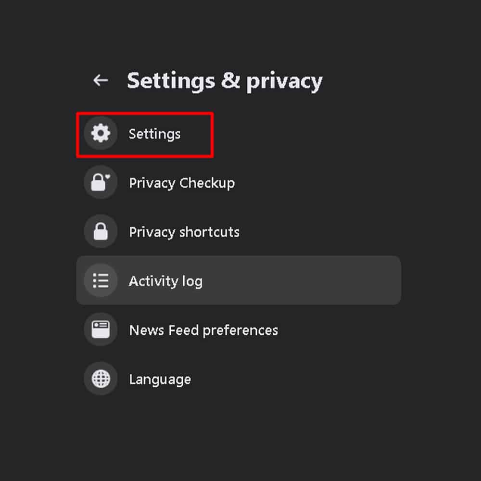Tap the gear icon inside the red box
The height and width of the screenshot is (481, 481).
(100, 134)
